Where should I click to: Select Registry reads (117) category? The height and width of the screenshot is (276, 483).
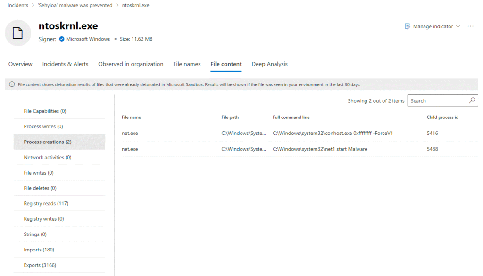[x=59, y=203]
